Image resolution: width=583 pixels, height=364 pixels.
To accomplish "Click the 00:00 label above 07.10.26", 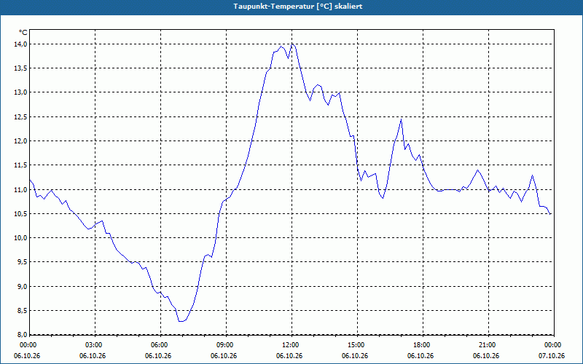I will point(554,345).
